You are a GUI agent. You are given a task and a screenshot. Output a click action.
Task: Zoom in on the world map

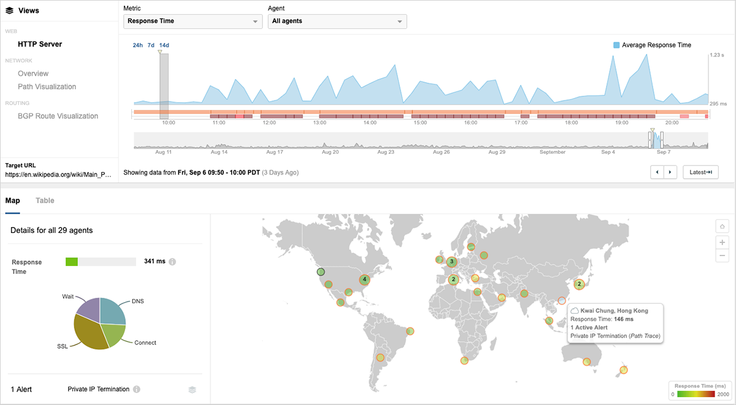(x=723, y=242)
